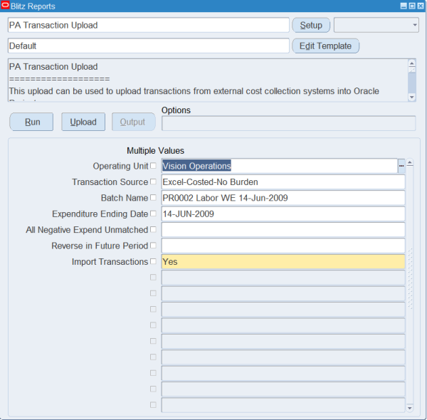Minimize the Blitz Reports window
This screenshot has width=427, height=420.
click(404, 6)
